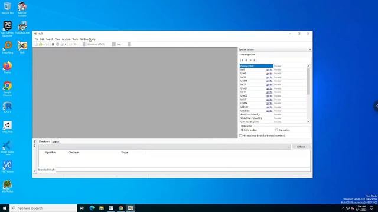This screenshot has width=378, height=212.
Task: Open Task View on the taskbar
Action: tap(82, 208)
